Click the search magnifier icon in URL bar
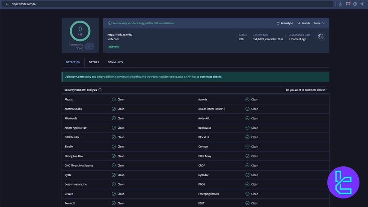The image size is (368, 207). (6, 4)
